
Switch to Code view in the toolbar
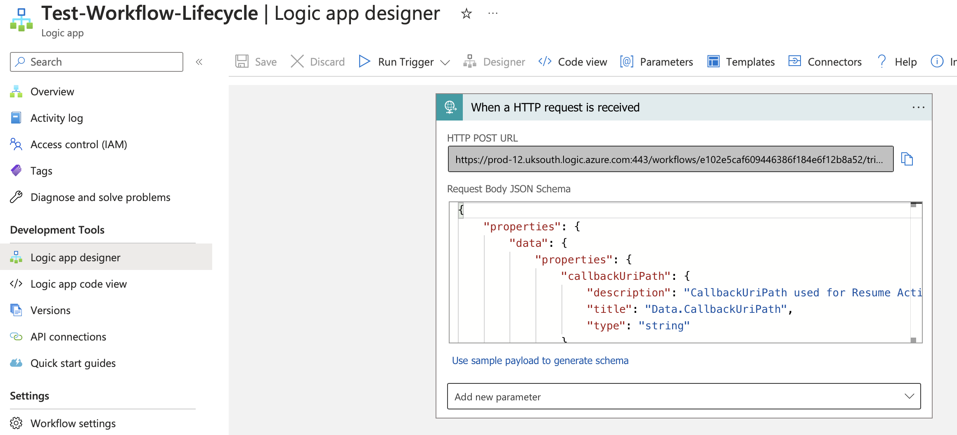point(573,62)
